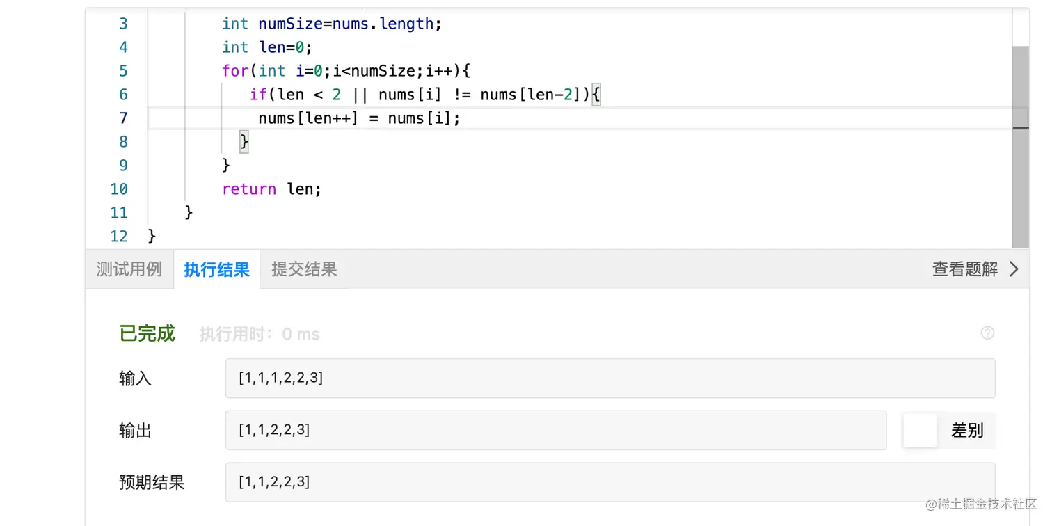Click the code editor vertical scrollbar thumb

[1020, 87]
